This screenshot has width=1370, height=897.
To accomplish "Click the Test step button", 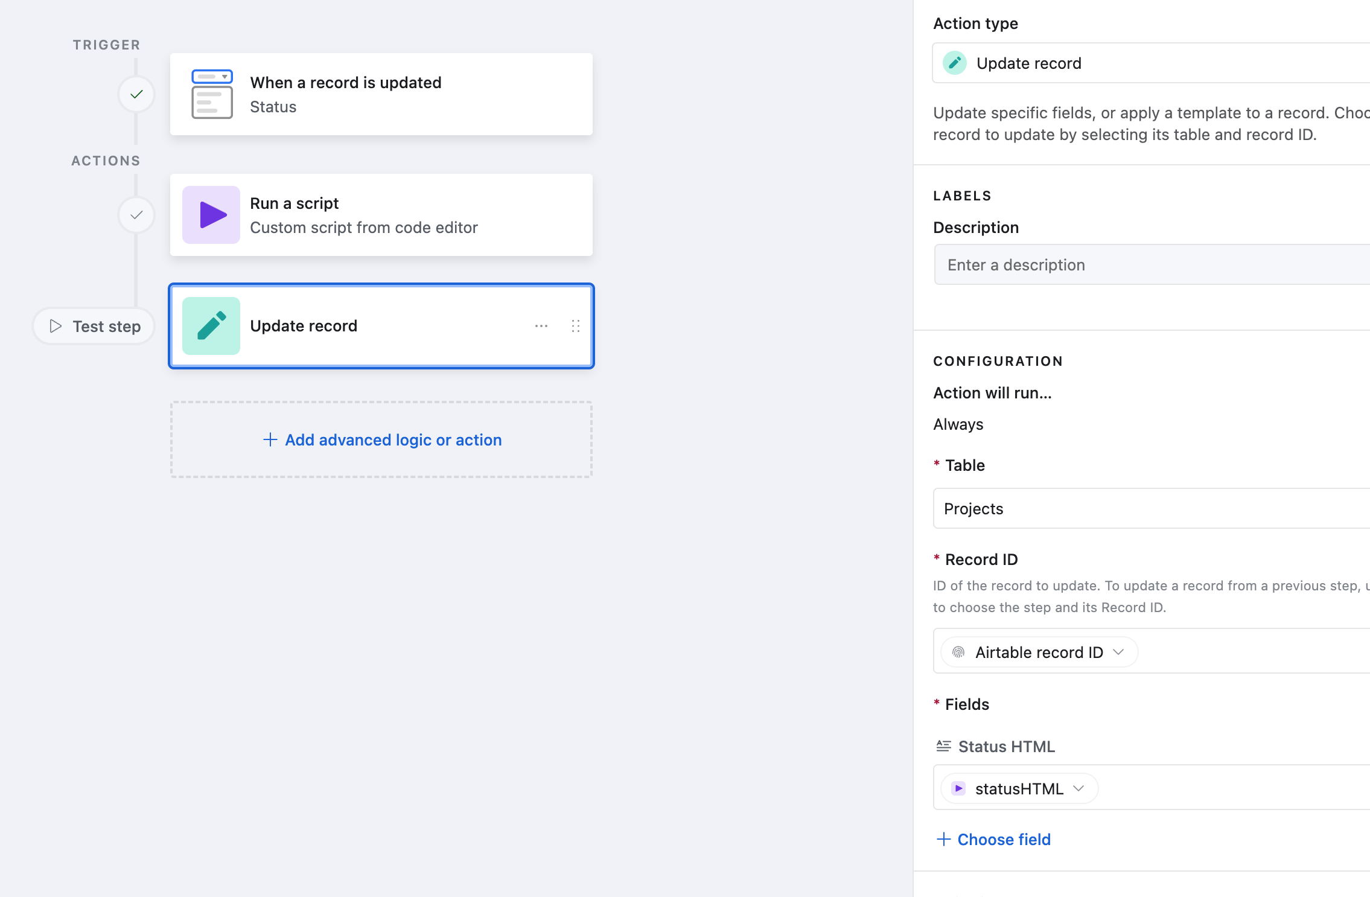I will click(94, 326).
